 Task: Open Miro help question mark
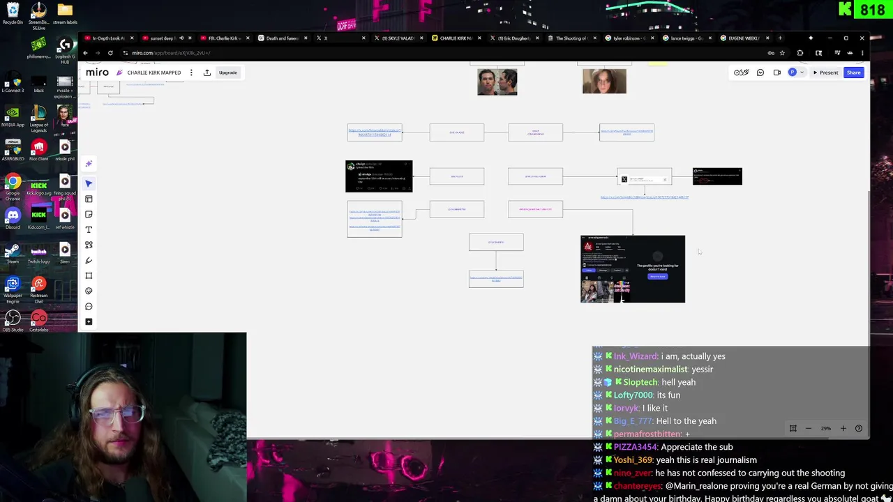tap(859, 428)
